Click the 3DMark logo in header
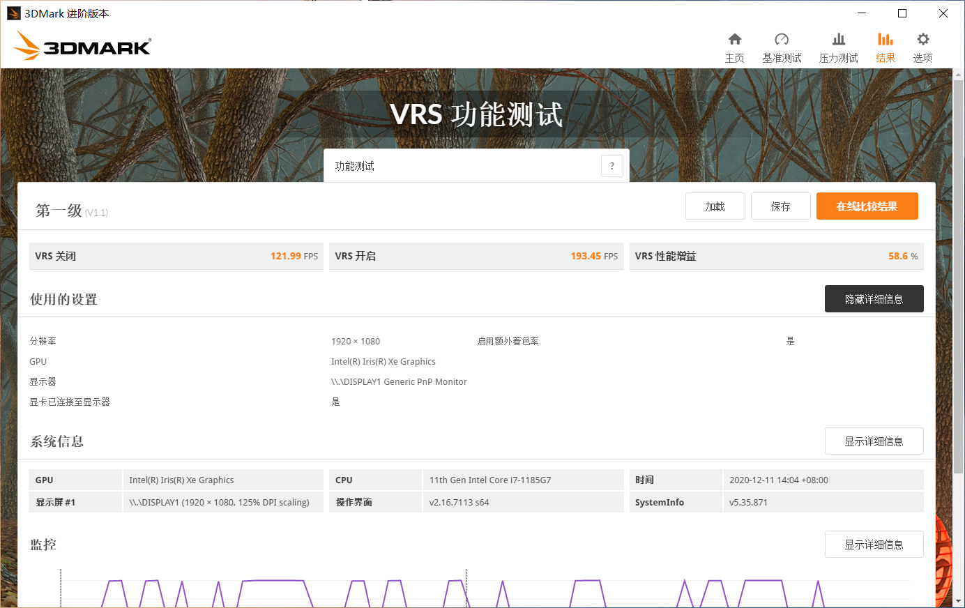965x608 pixels. click(x=82, y=46)
